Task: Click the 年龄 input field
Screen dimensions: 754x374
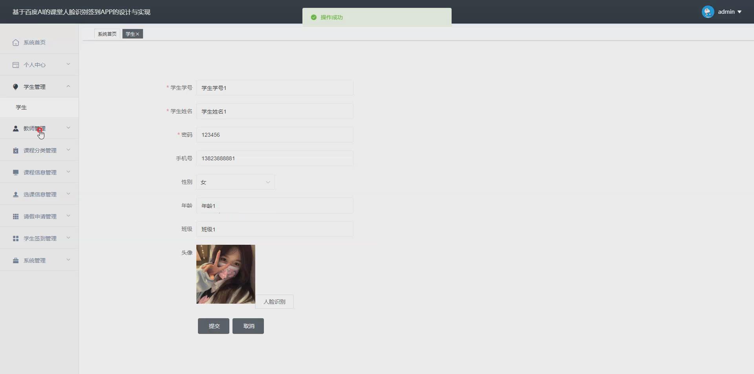Action: coord(275,205)
